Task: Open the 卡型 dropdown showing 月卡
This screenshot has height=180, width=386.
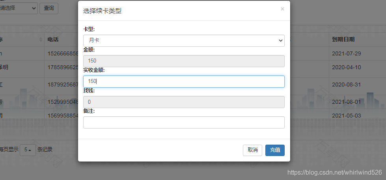Action: point(184,40)
